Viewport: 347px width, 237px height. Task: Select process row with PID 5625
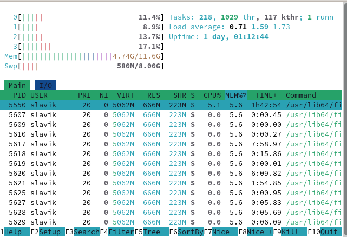pos(171,193)
